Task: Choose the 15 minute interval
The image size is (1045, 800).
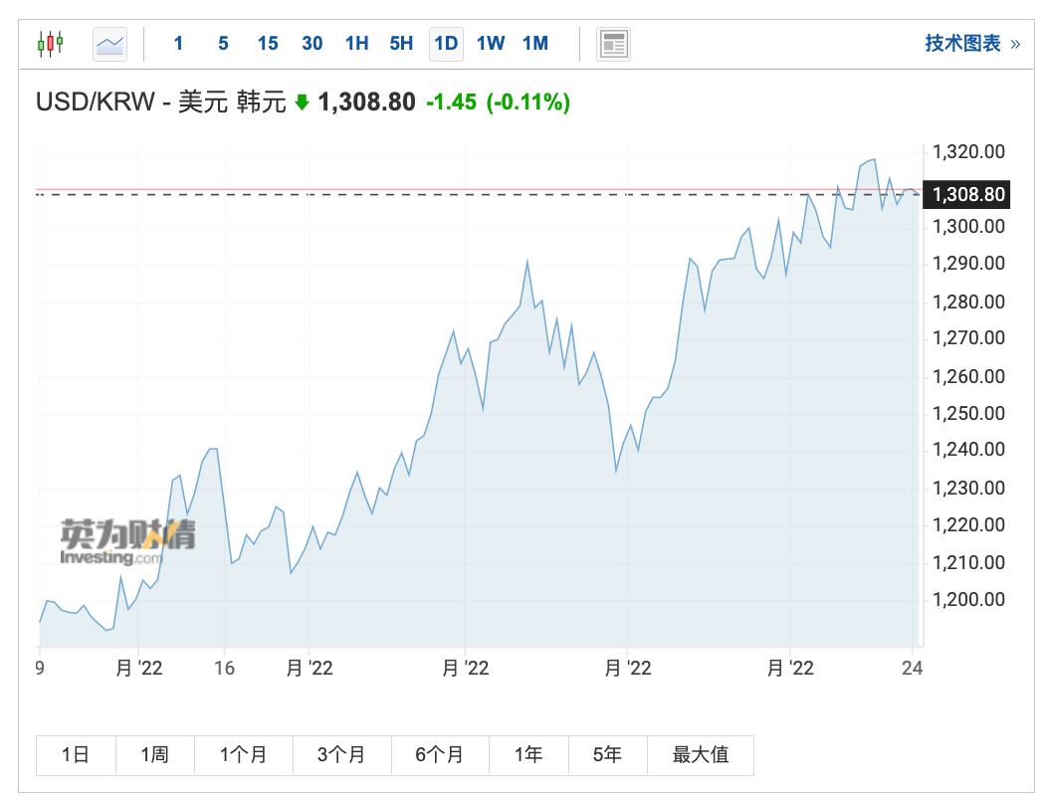Action: coord(267,44)
